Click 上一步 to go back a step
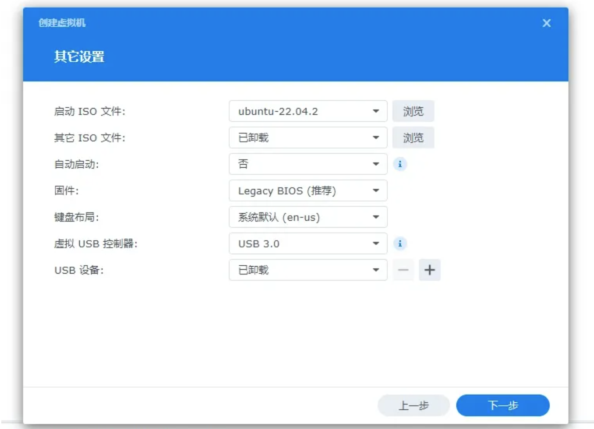The height and width of the screenshot is (429, 594). point(413,405)
